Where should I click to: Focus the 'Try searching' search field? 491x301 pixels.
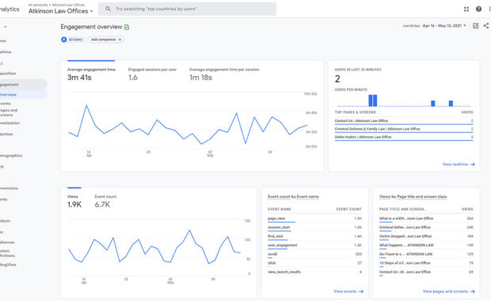pos(187,9)
